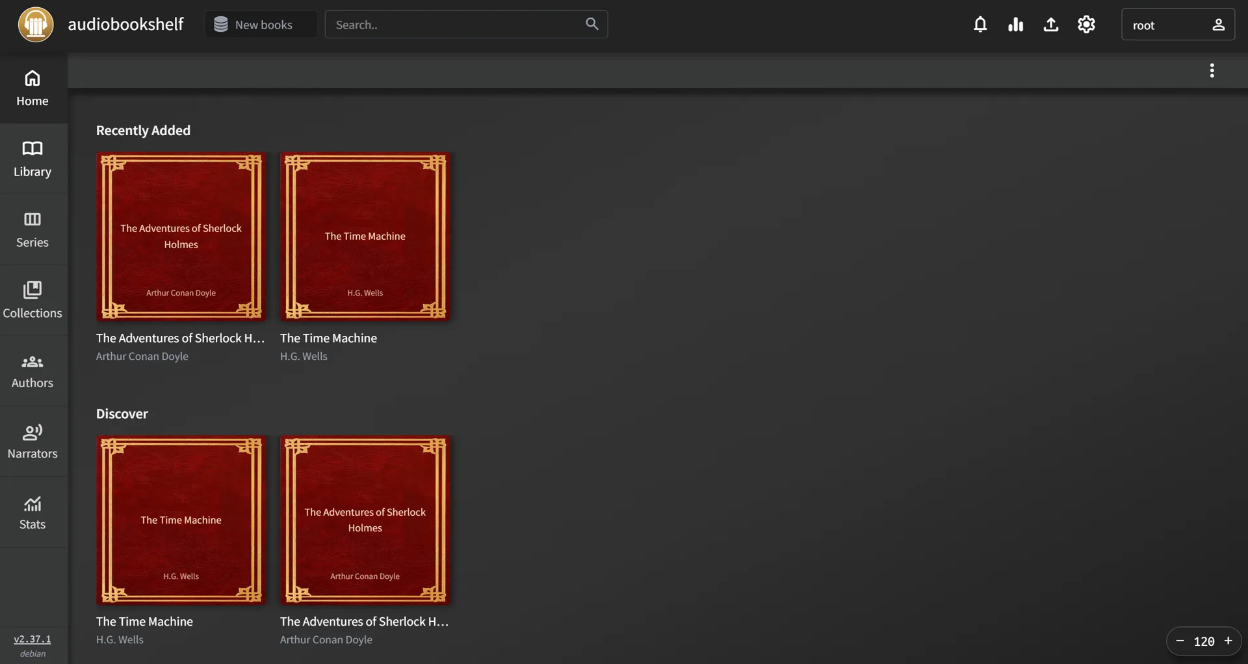Click Sherlock Holmes title text under Recently Added
Screen dimensions: 1248x664
(181, 338)
